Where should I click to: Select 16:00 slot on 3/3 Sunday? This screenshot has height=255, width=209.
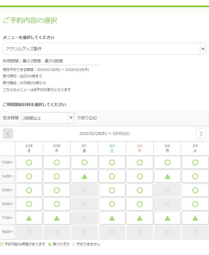(140, 204)
